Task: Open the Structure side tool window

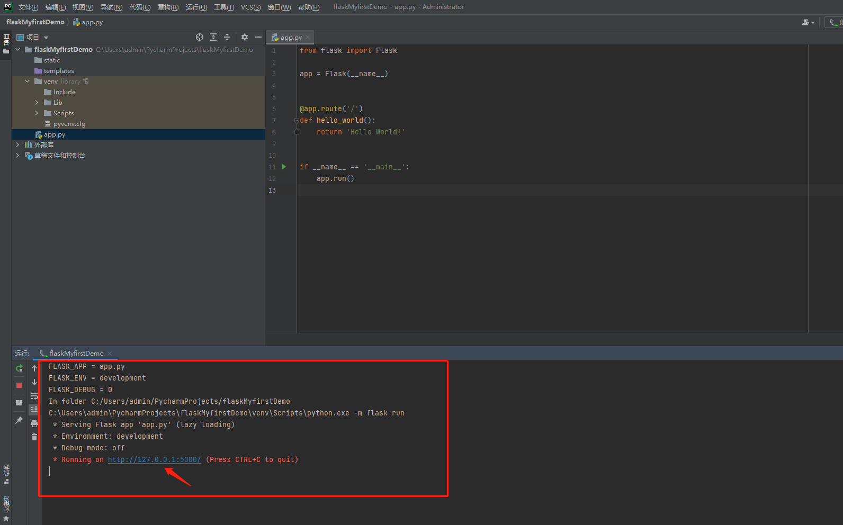Action: point(6,474)
